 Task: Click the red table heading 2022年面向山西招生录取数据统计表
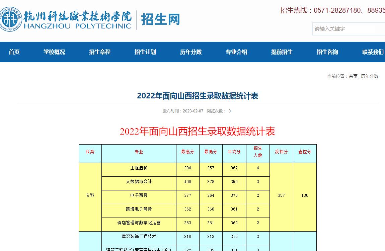pos(198,131)
